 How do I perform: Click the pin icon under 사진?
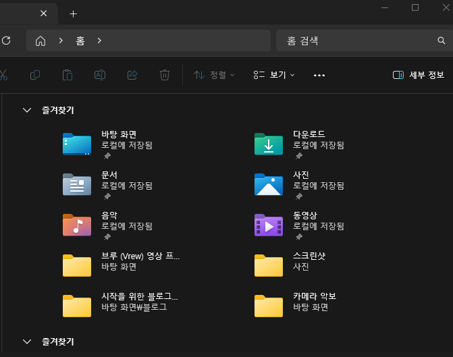pyautogui.click(x=299, y=196)
